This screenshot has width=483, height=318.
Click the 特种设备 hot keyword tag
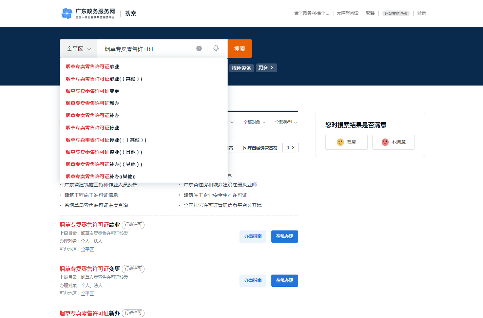click(x=241, y=68)
